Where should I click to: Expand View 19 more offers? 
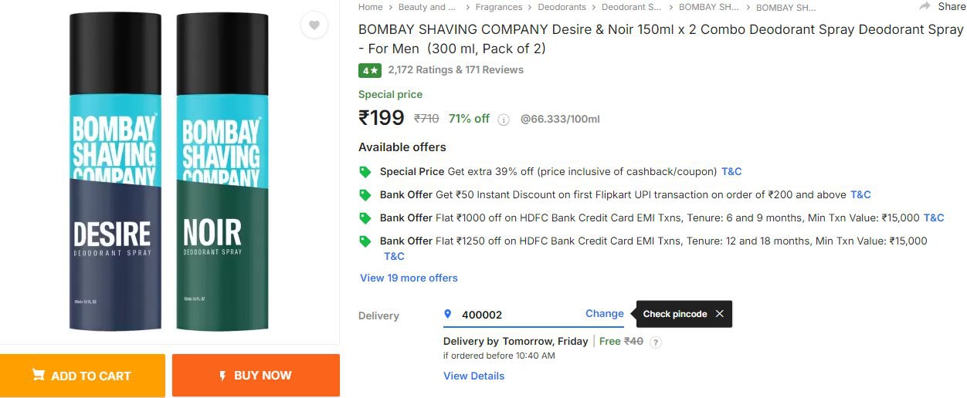pyautogui.click(x=409, y=278)
